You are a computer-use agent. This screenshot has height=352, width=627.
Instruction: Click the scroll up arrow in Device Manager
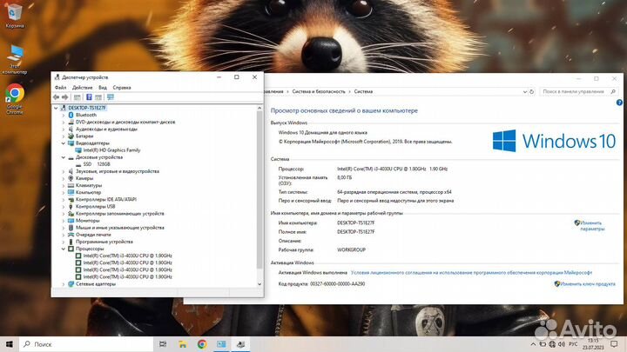point(260,108)
